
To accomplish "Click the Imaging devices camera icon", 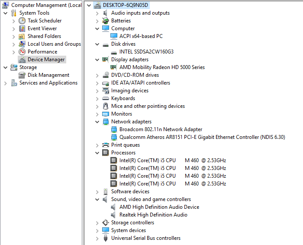I will [x=106, y=91].
